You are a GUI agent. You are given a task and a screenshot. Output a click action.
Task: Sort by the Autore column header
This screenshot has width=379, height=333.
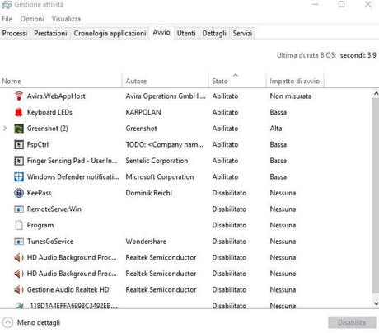166,81
